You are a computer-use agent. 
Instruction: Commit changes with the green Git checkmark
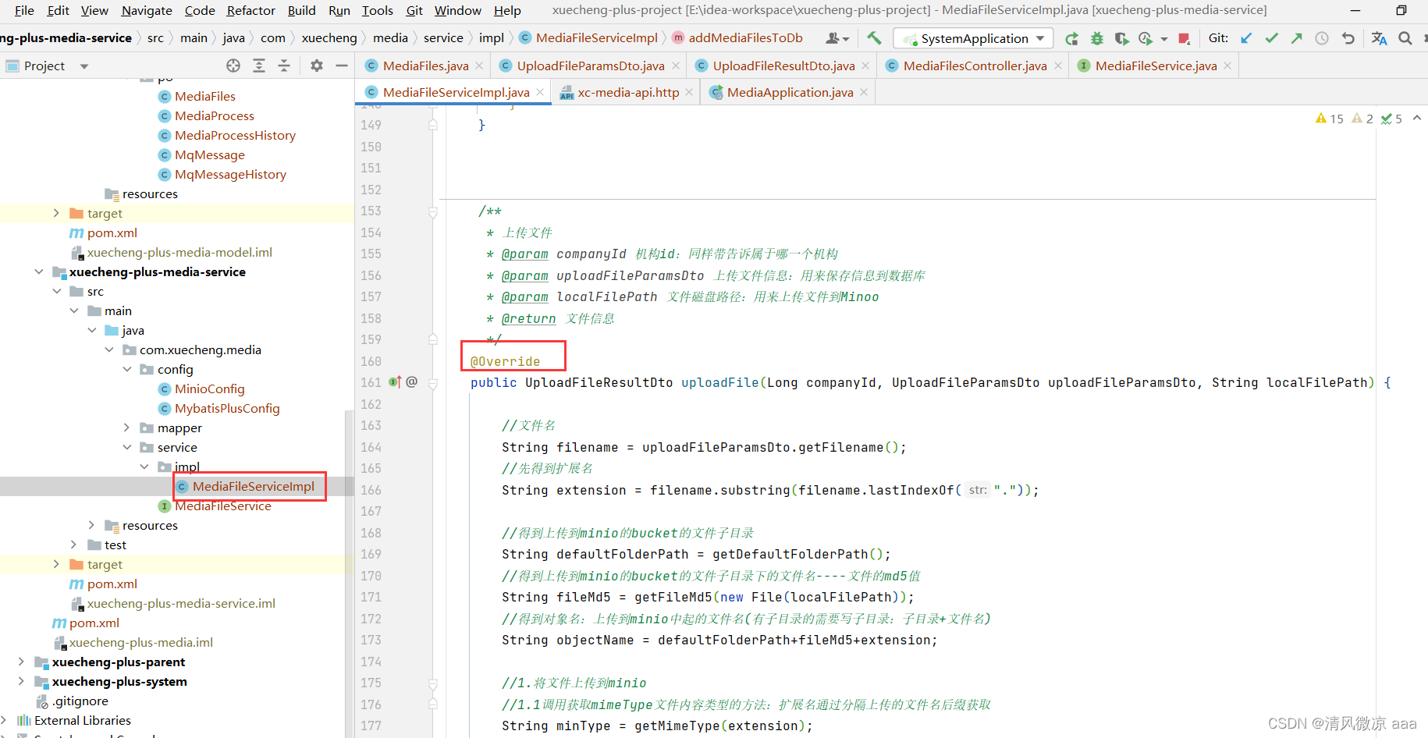point(1272,38)
